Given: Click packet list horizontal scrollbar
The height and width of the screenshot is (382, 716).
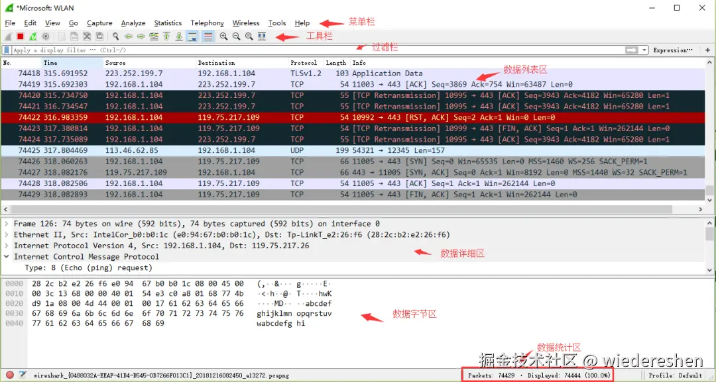Looking at the screenshot, I should pyautogui.click(x=341, y=209).
